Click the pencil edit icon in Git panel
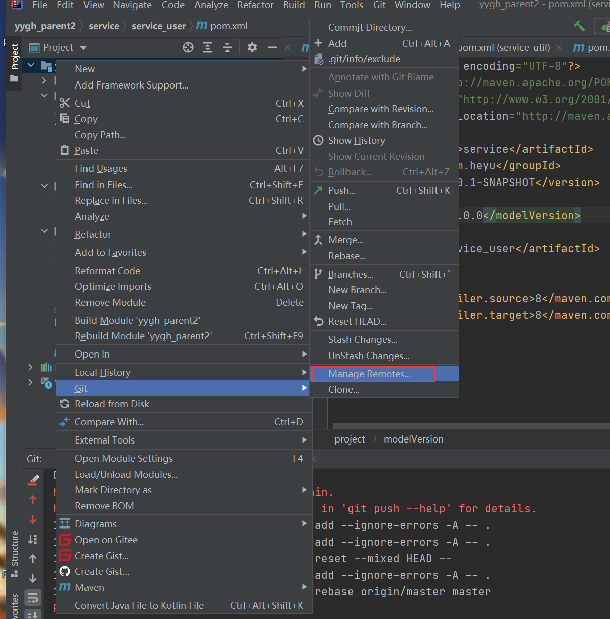The height and width of the screenshot is (619, 610). pos(33,480)
